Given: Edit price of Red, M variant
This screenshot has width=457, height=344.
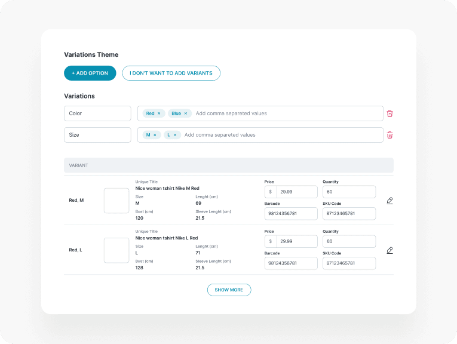Looking at the screenshot, I should (297, 192).
